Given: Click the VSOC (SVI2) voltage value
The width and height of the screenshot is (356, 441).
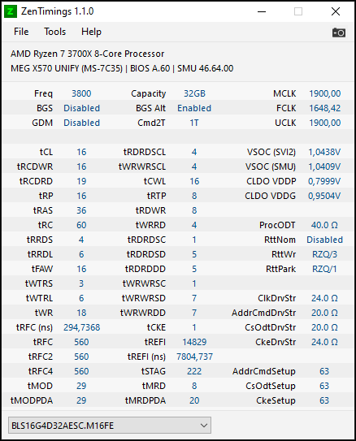Looking at the screenshot, I should [324, 152].
